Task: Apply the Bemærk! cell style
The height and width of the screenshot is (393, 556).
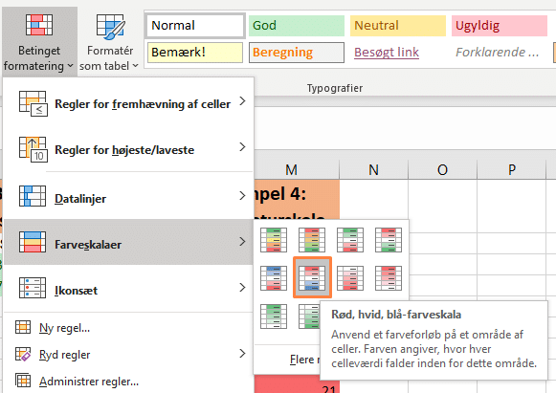Action: [195, 53]
